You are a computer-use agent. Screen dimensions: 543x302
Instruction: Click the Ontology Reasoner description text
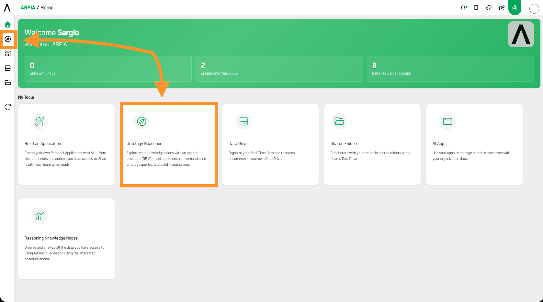coord(166,159)
